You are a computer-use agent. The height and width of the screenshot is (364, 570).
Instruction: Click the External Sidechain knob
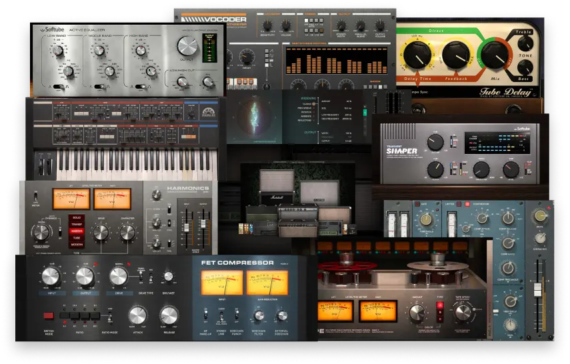click(281, 315)
